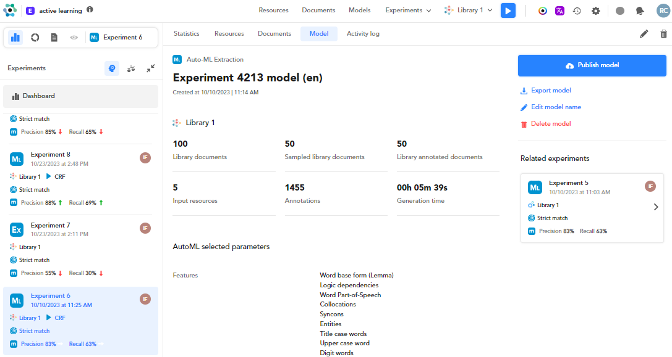The image size is (672, 357).
Task: Switch to the Statistics tab
Action: point(186,34)
